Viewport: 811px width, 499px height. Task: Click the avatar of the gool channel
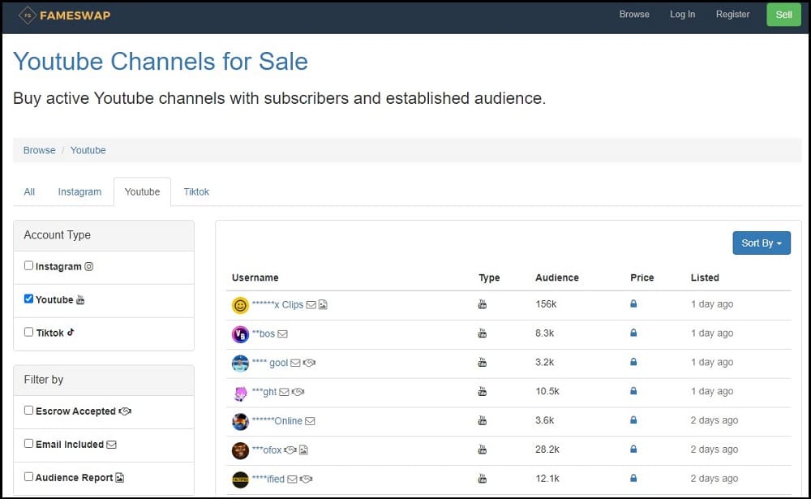pos(240,363)
